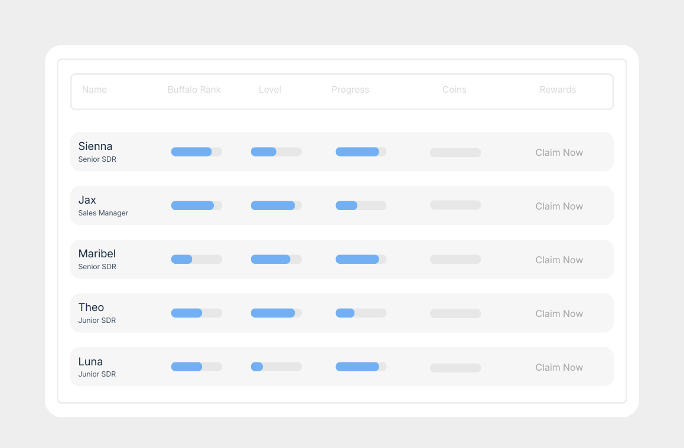
Task: Open Sienna's profile row
Action: tap(96, 146)
